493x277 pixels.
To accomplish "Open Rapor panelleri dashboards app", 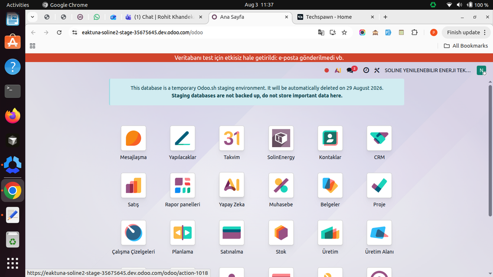I will click(182, 185).
